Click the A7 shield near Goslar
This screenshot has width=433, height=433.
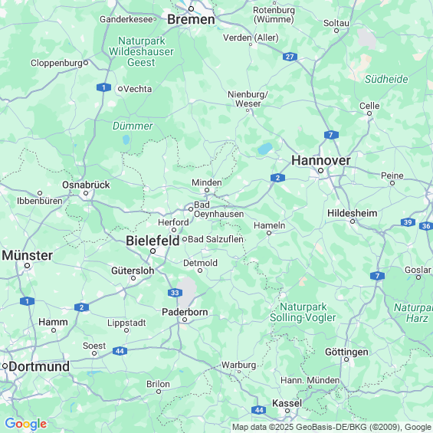coord(377,276)
